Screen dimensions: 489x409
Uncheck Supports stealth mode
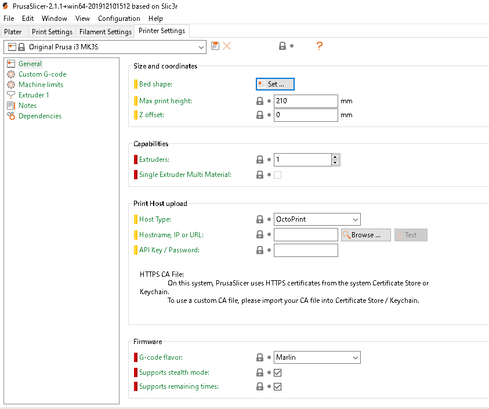pos(277,372)
